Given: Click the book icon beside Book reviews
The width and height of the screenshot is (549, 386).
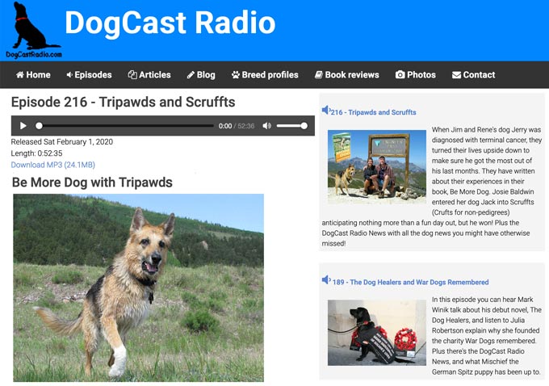Looking at the screenshot, I should tap(319, 74).
